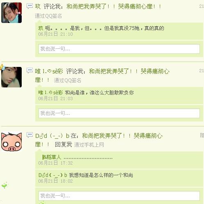Click 玖 name in 21:10 reply

click(41, 28)
